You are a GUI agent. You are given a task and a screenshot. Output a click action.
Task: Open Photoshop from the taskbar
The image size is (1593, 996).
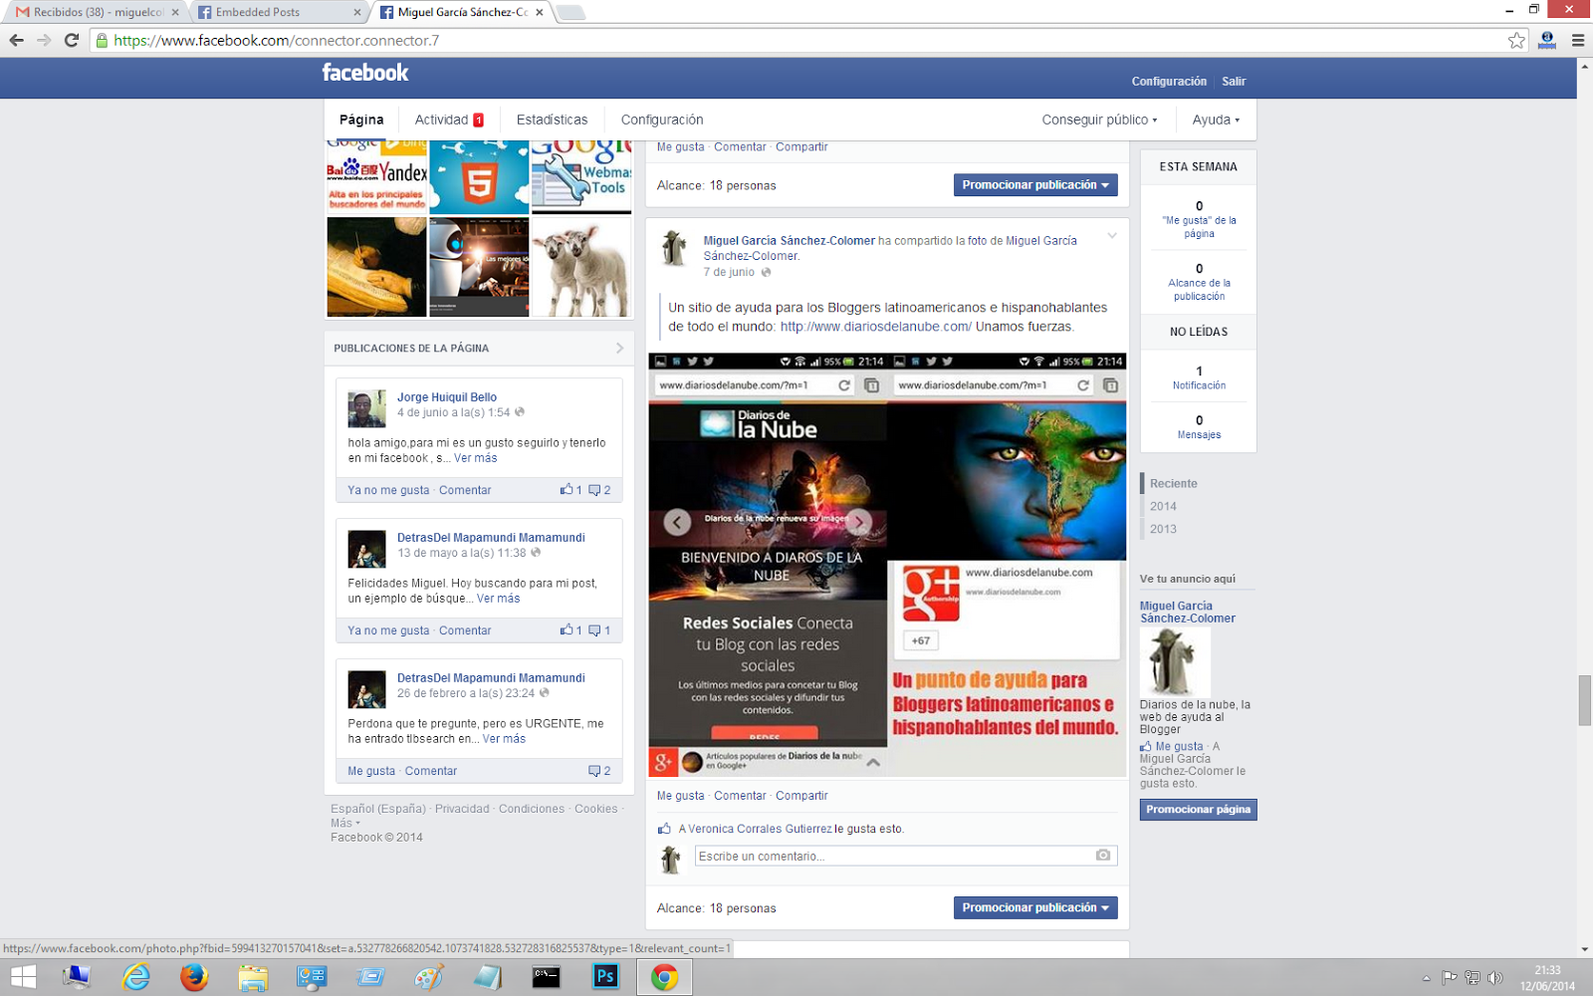point(605,977)
